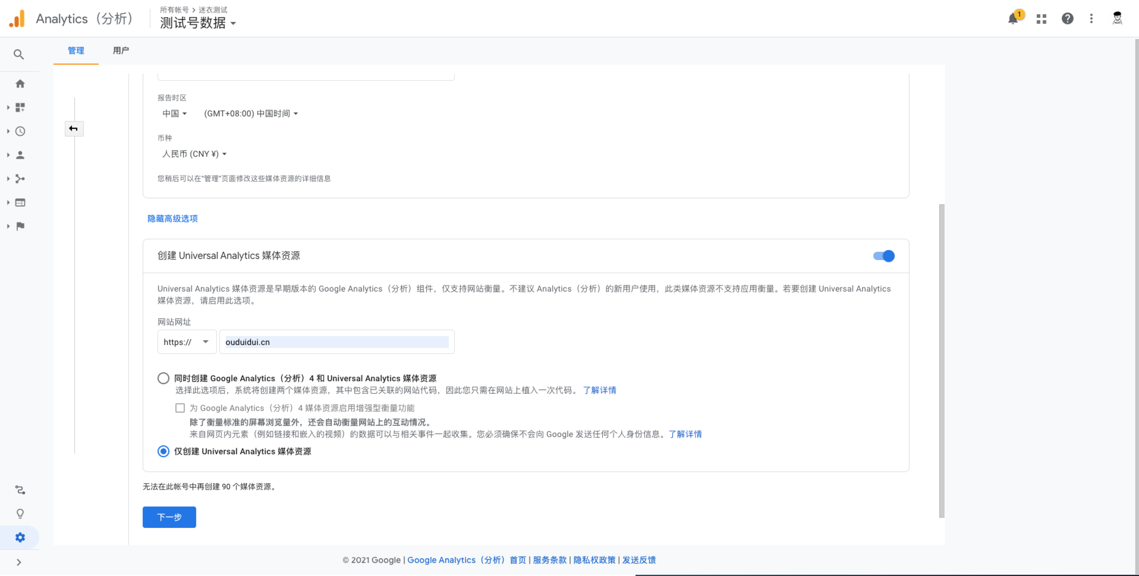Open the 人民币 (CNY ¥) currency dropdown
The width and height of the screenshot is (1139, 576).
194,154
